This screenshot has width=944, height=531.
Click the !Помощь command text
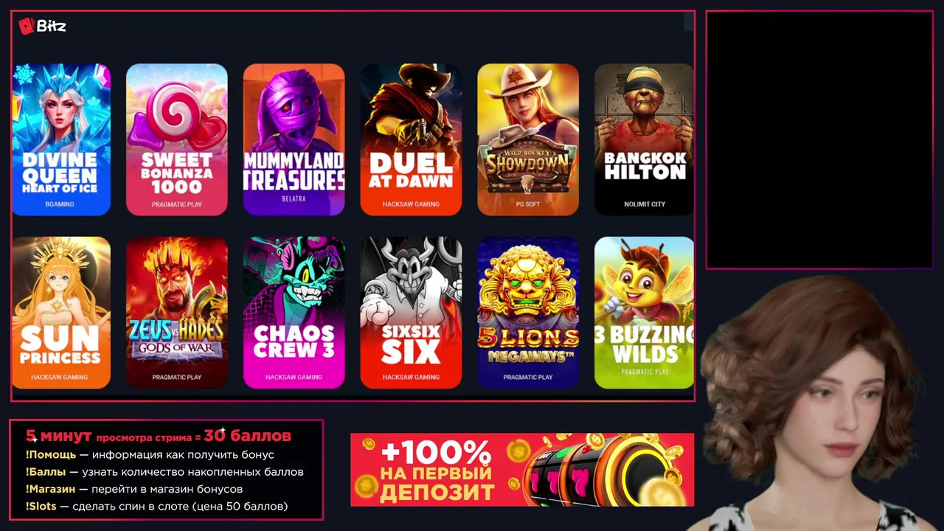51,454
